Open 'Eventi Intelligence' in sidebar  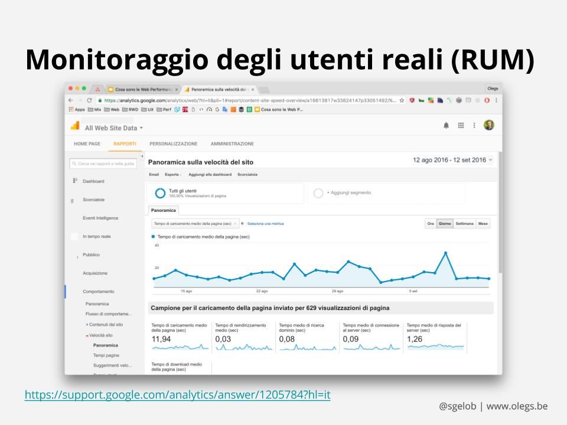pos(100,218)
